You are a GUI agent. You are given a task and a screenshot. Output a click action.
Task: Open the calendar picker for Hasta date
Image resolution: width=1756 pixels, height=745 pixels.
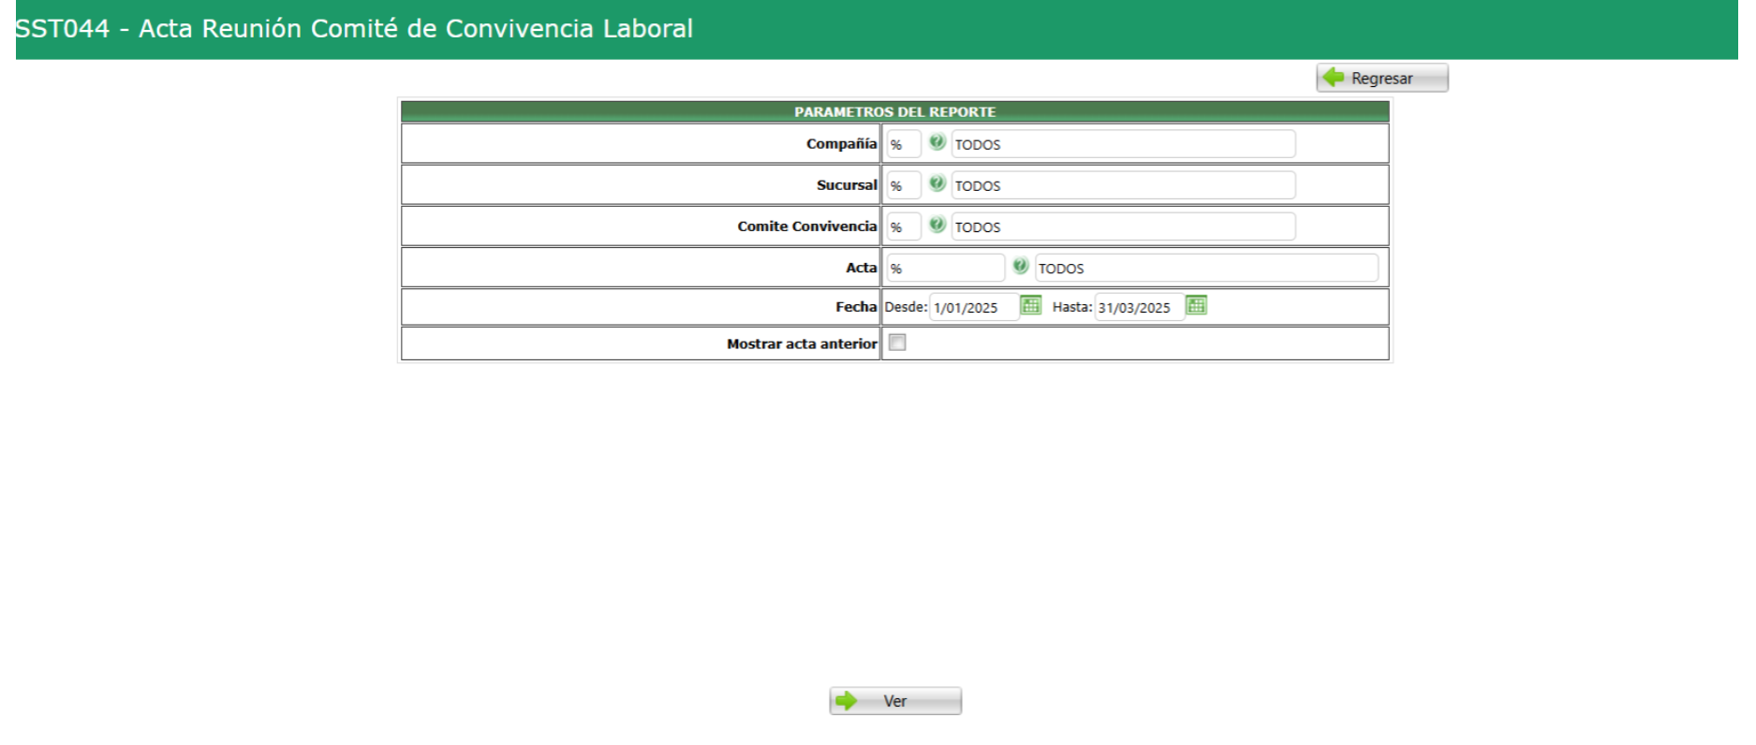tap(1196, 305)
